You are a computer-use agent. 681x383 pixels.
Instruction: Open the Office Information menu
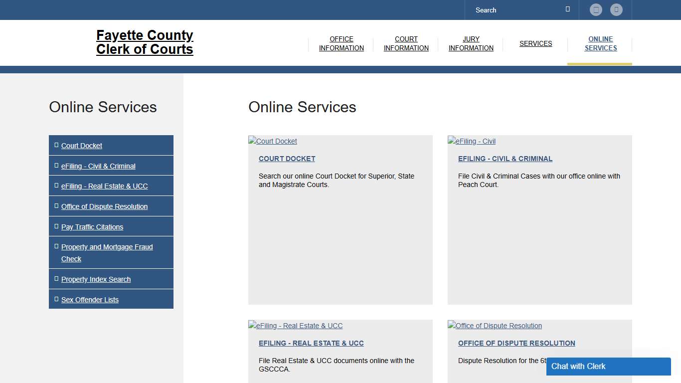341,43
